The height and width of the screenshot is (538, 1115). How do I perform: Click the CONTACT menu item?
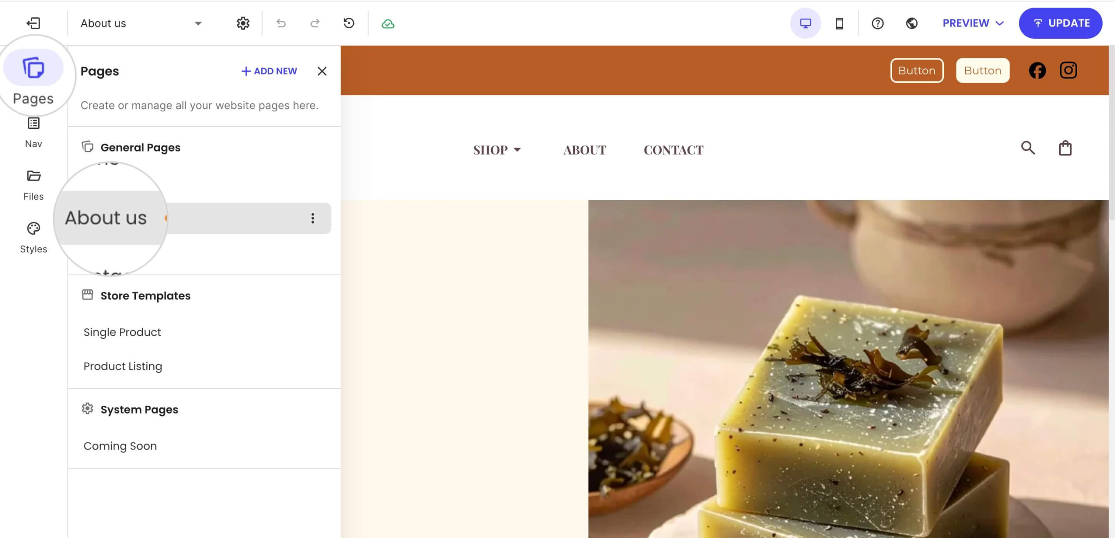coord(673,150)
